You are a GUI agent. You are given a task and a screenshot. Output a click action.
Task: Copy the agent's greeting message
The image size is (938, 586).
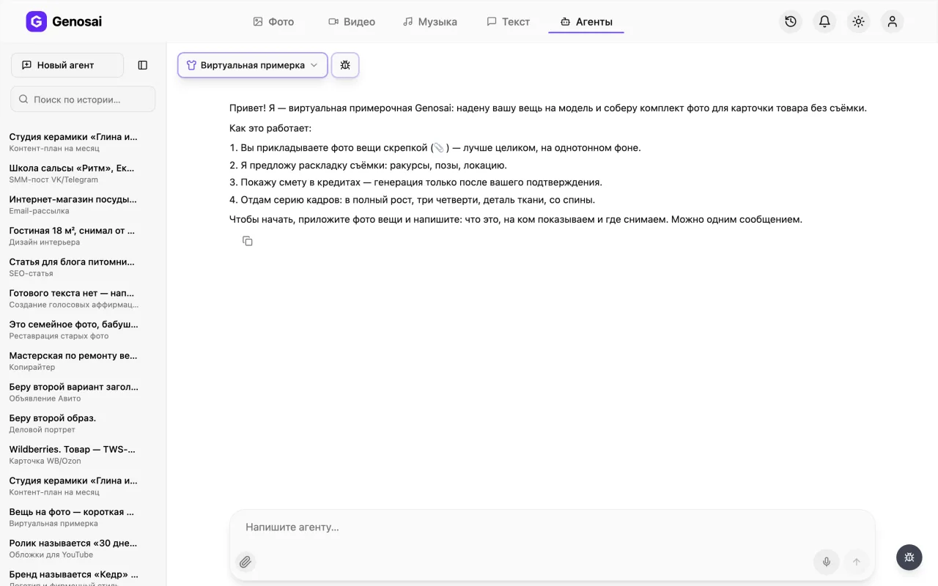(248, 241)
